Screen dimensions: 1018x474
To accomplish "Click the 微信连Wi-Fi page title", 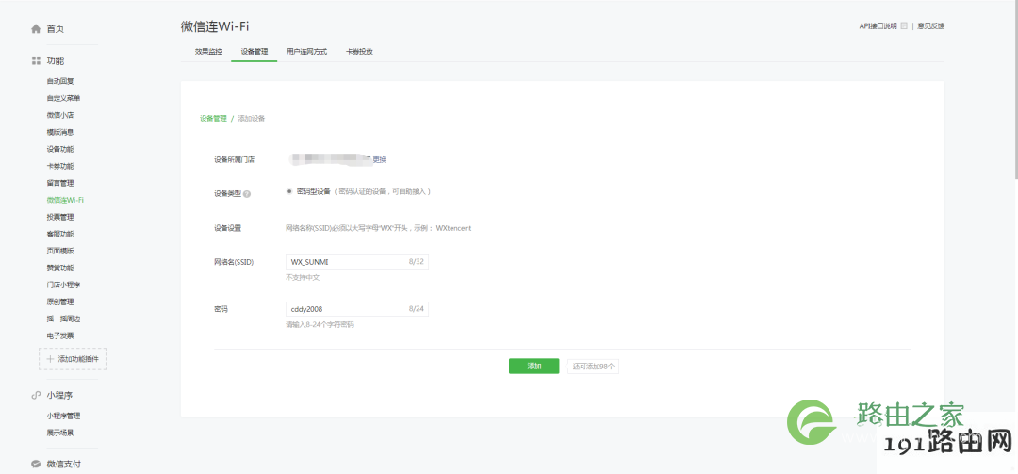I will [x=215, y=26].
